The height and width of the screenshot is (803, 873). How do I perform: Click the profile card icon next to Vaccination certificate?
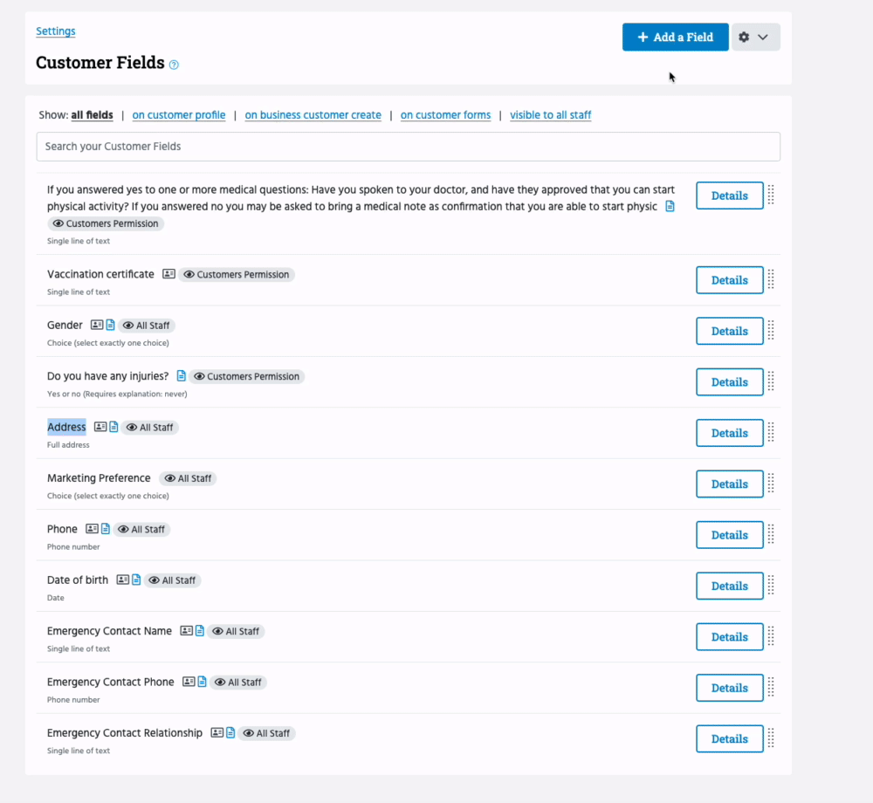pos(169,274)
